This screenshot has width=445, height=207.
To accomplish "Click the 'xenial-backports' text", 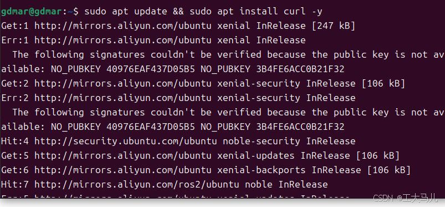I will (261, 170).
